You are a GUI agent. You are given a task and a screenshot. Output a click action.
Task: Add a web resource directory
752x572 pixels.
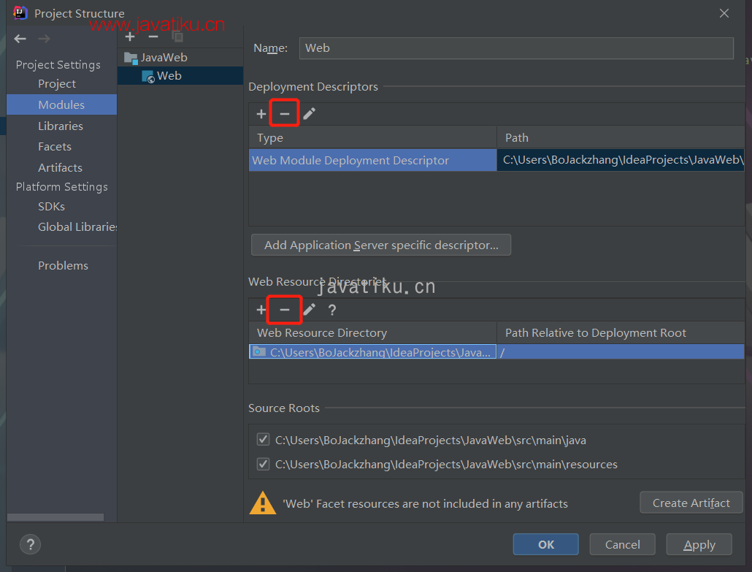click(261, 310)
